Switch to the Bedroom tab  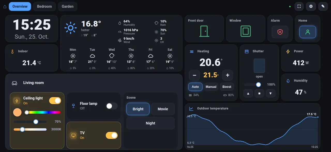pos(44,6)
